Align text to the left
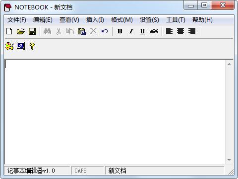 [x=169, y=31]
